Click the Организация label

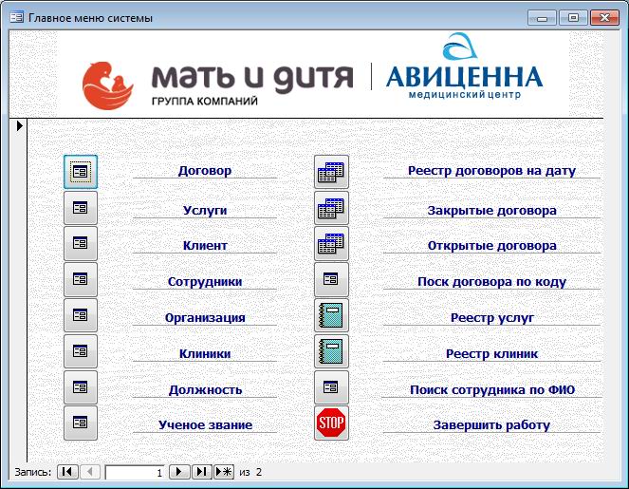pyautogui.click(x=205, y=317)
